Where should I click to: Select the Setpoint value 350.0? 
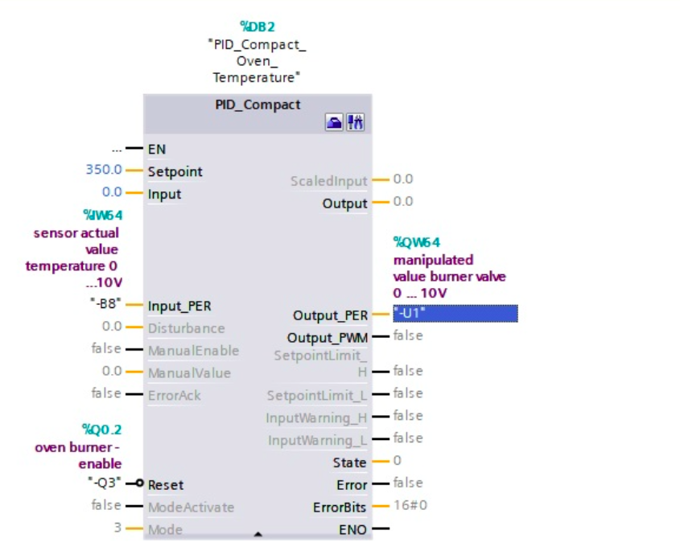pyautogui.click(x=104, y=170)
